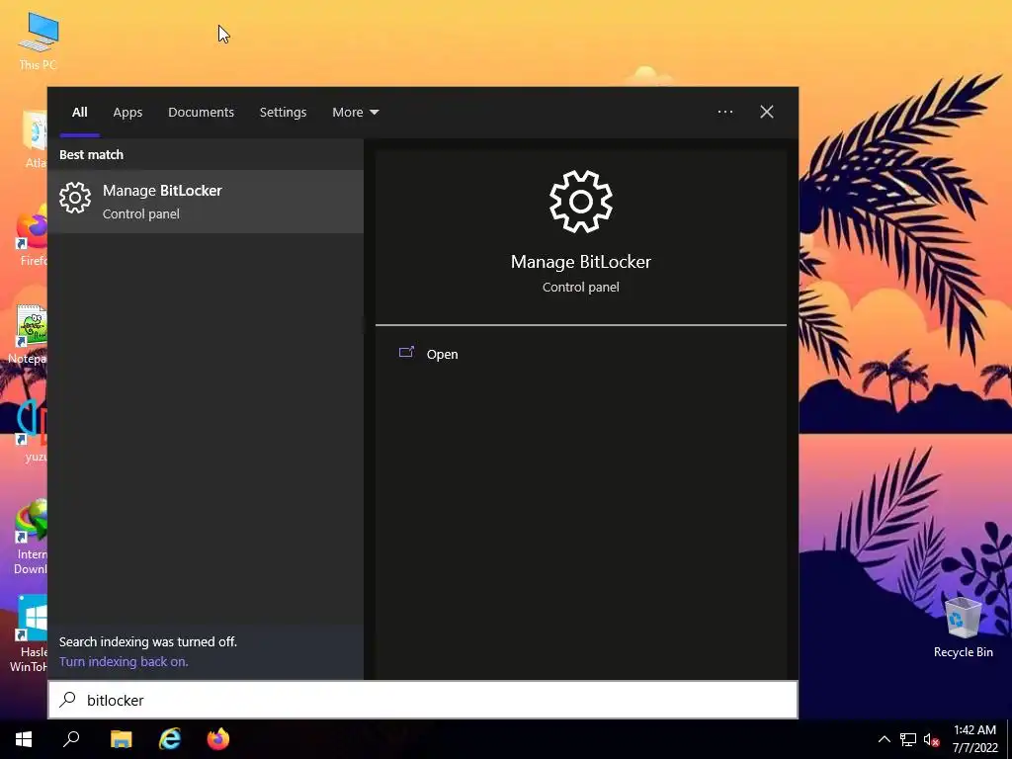This screenshot has height=759, width=1012.
Task: Show hidden system tray icons
Action: tap(885, 739)
